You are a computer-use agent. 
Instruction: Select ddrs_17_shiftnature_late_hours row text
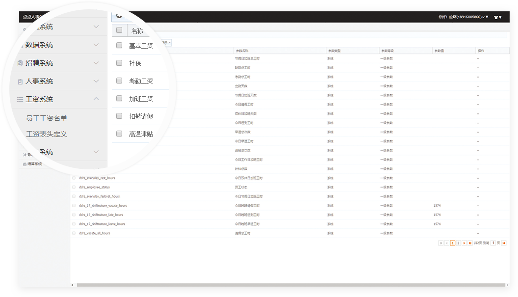[101, 215]
